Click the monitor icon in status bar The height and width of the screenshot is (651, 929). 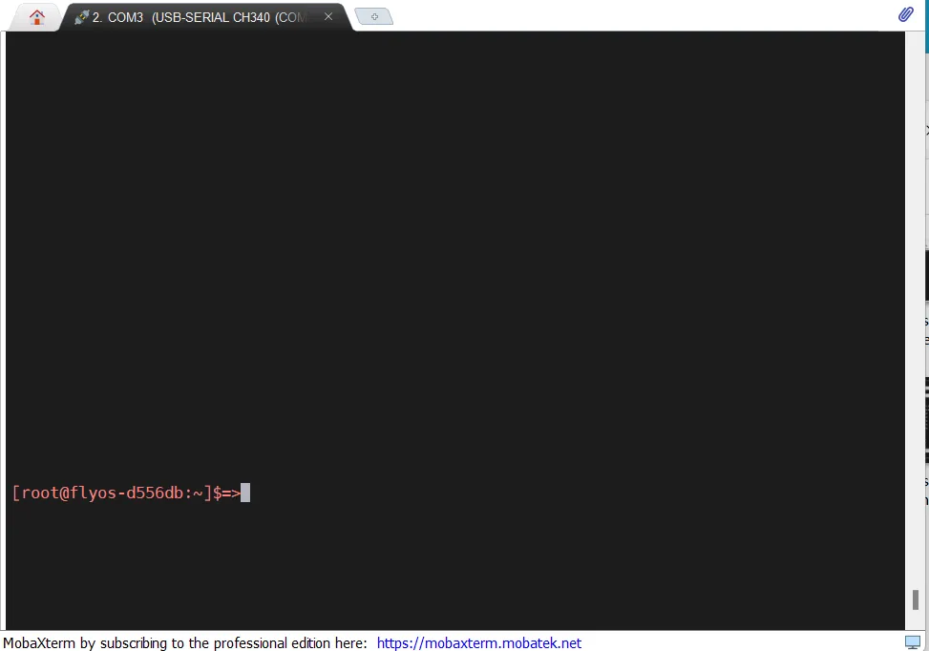click(913, 642)
